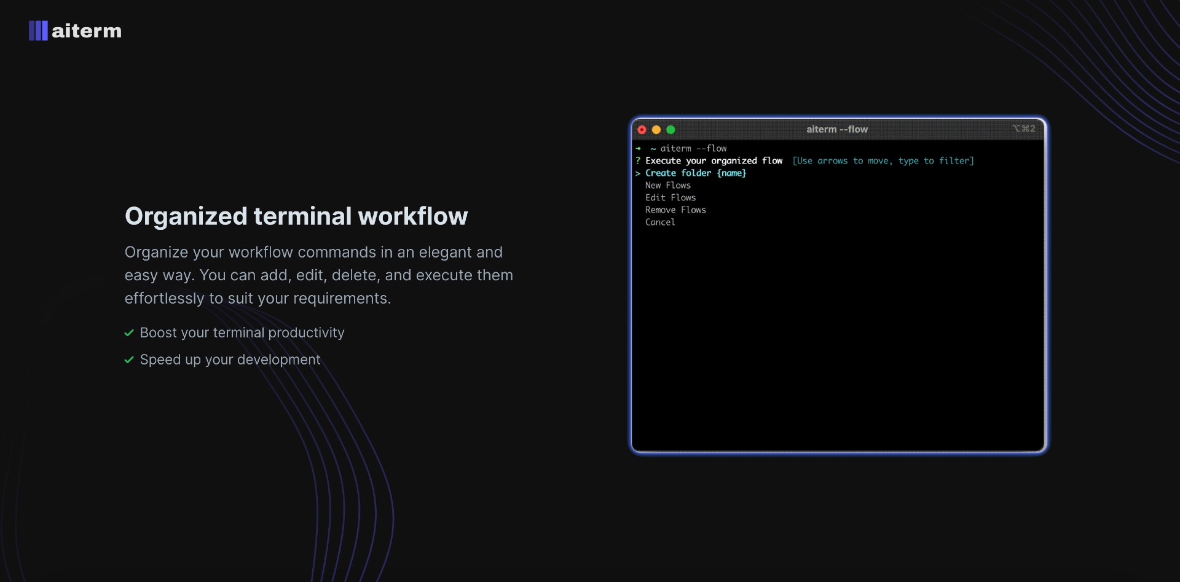Image resolution: width=1180 pixels, height=582 pixels.
Task: Click the ⌥⌘2 shortcut indicator
Action: coord(1025,128)
